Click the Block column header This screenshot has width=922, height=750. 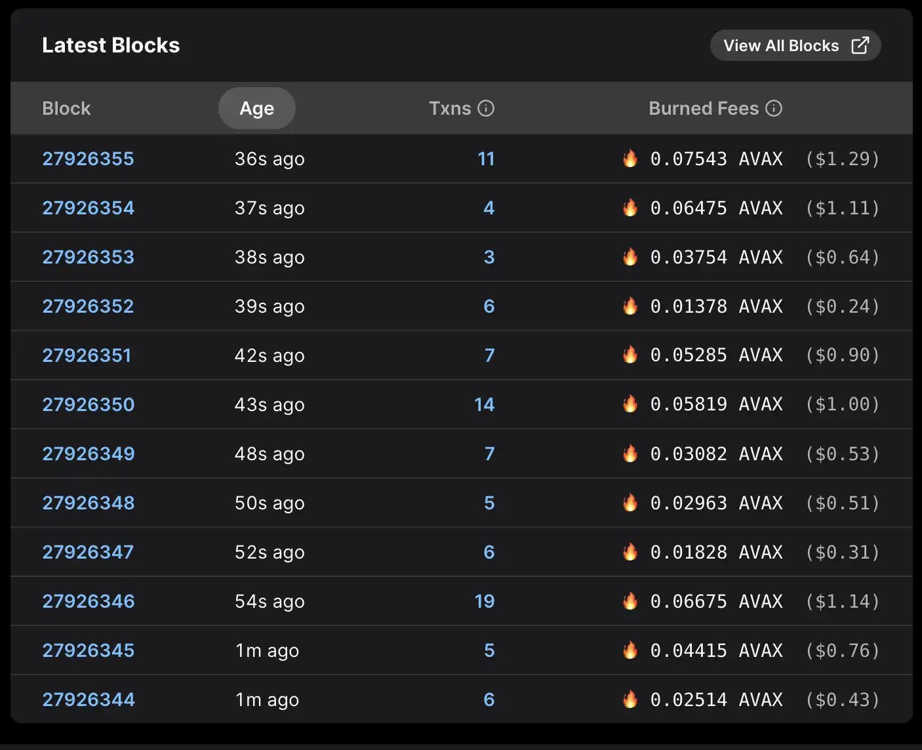pos(66,108)
